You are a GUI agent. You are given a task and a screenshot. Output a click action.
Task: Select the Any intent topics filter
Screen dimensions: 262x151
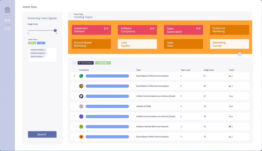click(32, 43)
